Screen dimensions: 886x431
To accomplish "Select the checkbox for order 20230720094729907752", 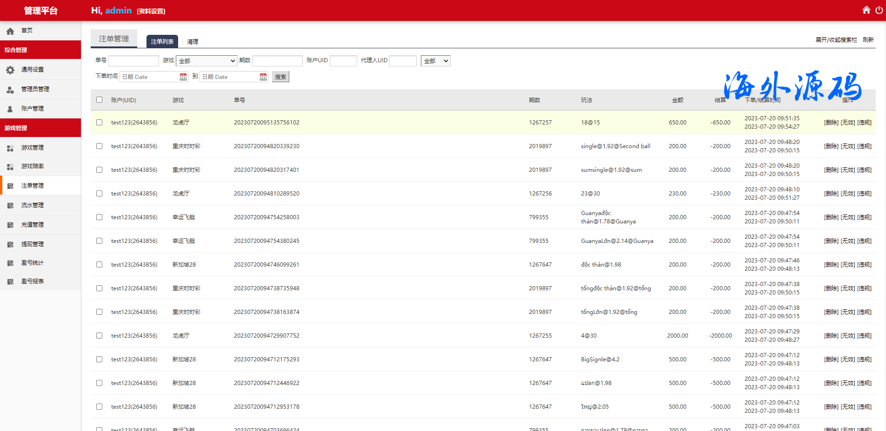I will pos(99,336).
